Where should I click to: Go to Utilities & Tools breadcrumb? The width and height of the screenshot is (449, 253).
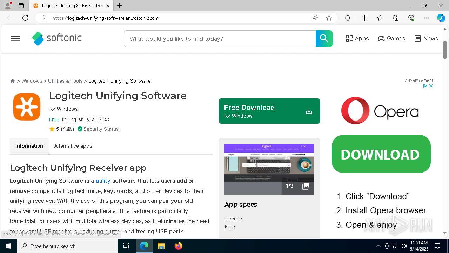(x=65, y=81)
